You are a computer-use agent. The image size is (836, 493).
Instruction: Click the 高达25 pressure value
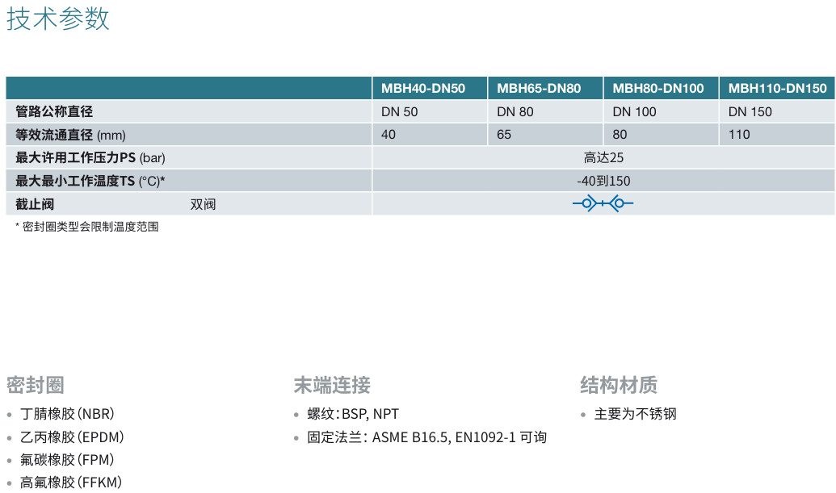click(603, 158)
